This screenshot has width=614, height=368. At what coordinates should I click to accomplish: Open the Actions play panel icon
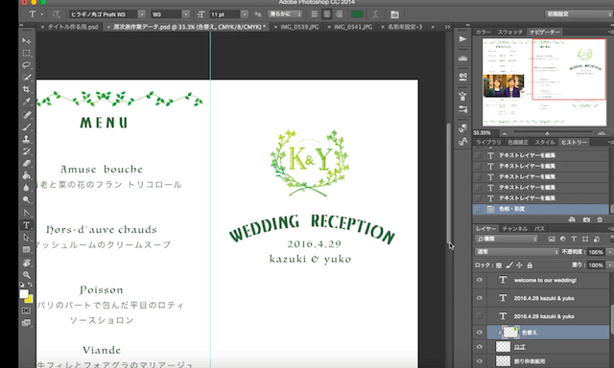[x=462, y=39]
